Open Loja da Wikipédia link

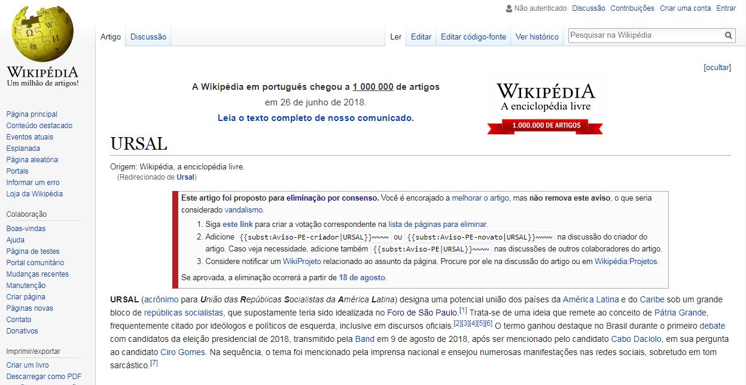pyautogui.click(x=34, y=193)
